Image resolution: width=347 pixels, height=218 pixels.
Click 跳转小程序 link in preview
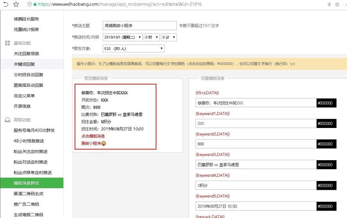coord(91,144)
